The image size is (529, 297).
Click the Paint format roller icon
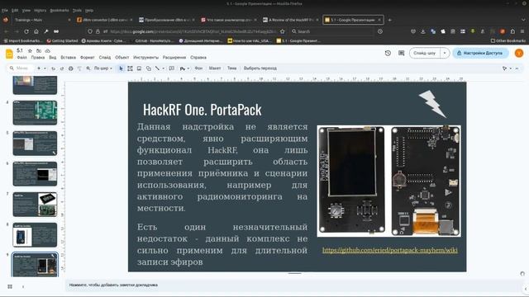point(79,68)
